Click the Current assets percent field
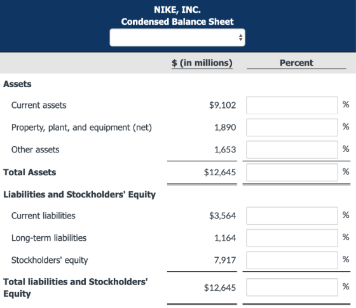Viewport: 356px width, 308px height. (292, 105)
